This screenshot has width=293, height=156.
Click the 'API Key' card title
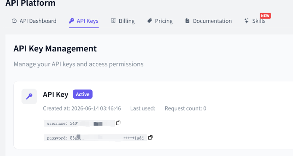[x=56, y=94]
